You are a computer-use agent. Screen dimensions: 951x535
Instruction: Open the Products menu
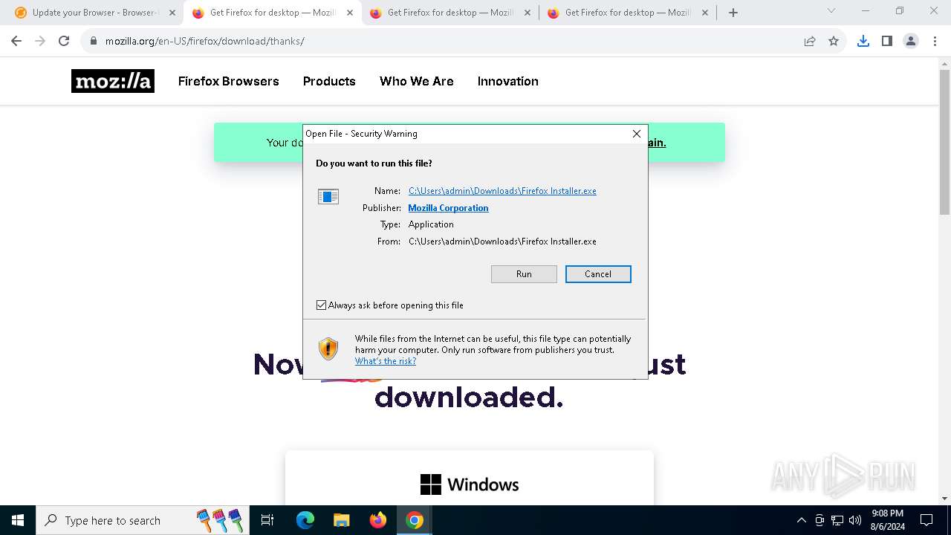[x=329, y=81]
